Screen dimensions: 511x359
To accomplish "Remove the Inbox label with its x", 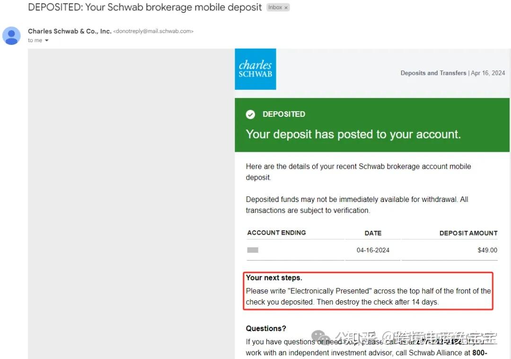I will pos(286,8).
